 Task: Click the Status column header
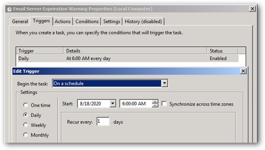(x=223, y=51)
